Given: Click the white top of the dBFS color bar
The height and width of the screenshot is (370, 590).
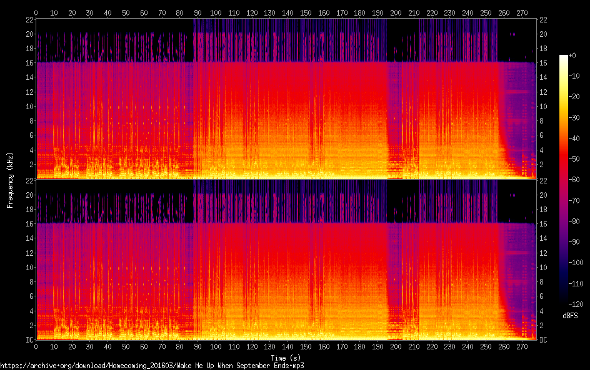Looking at the screenshot, I should pyautogui.click(x=564, y=58).
